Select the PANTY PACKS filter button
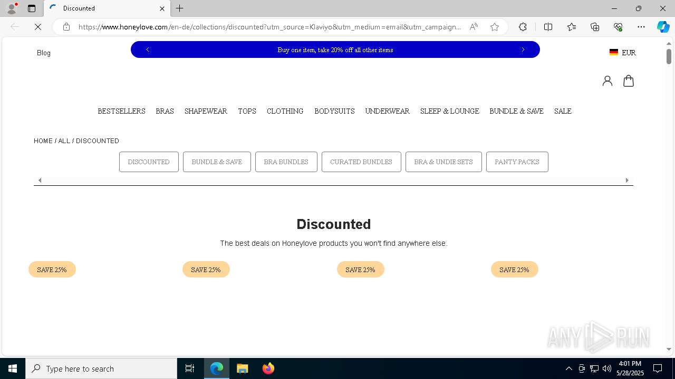 point(517,162)
